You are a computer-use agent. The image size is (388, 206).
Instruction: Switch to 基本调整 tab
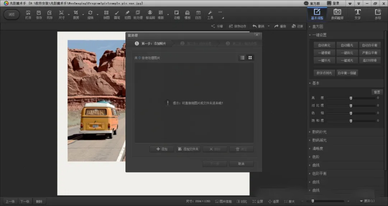(x=317, y=14)
